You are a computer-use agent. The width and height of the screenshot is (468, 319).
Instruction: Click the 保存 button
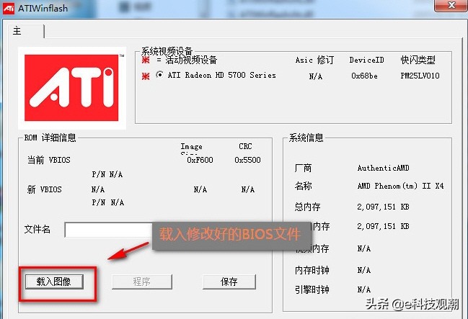(x=229, y=282)
